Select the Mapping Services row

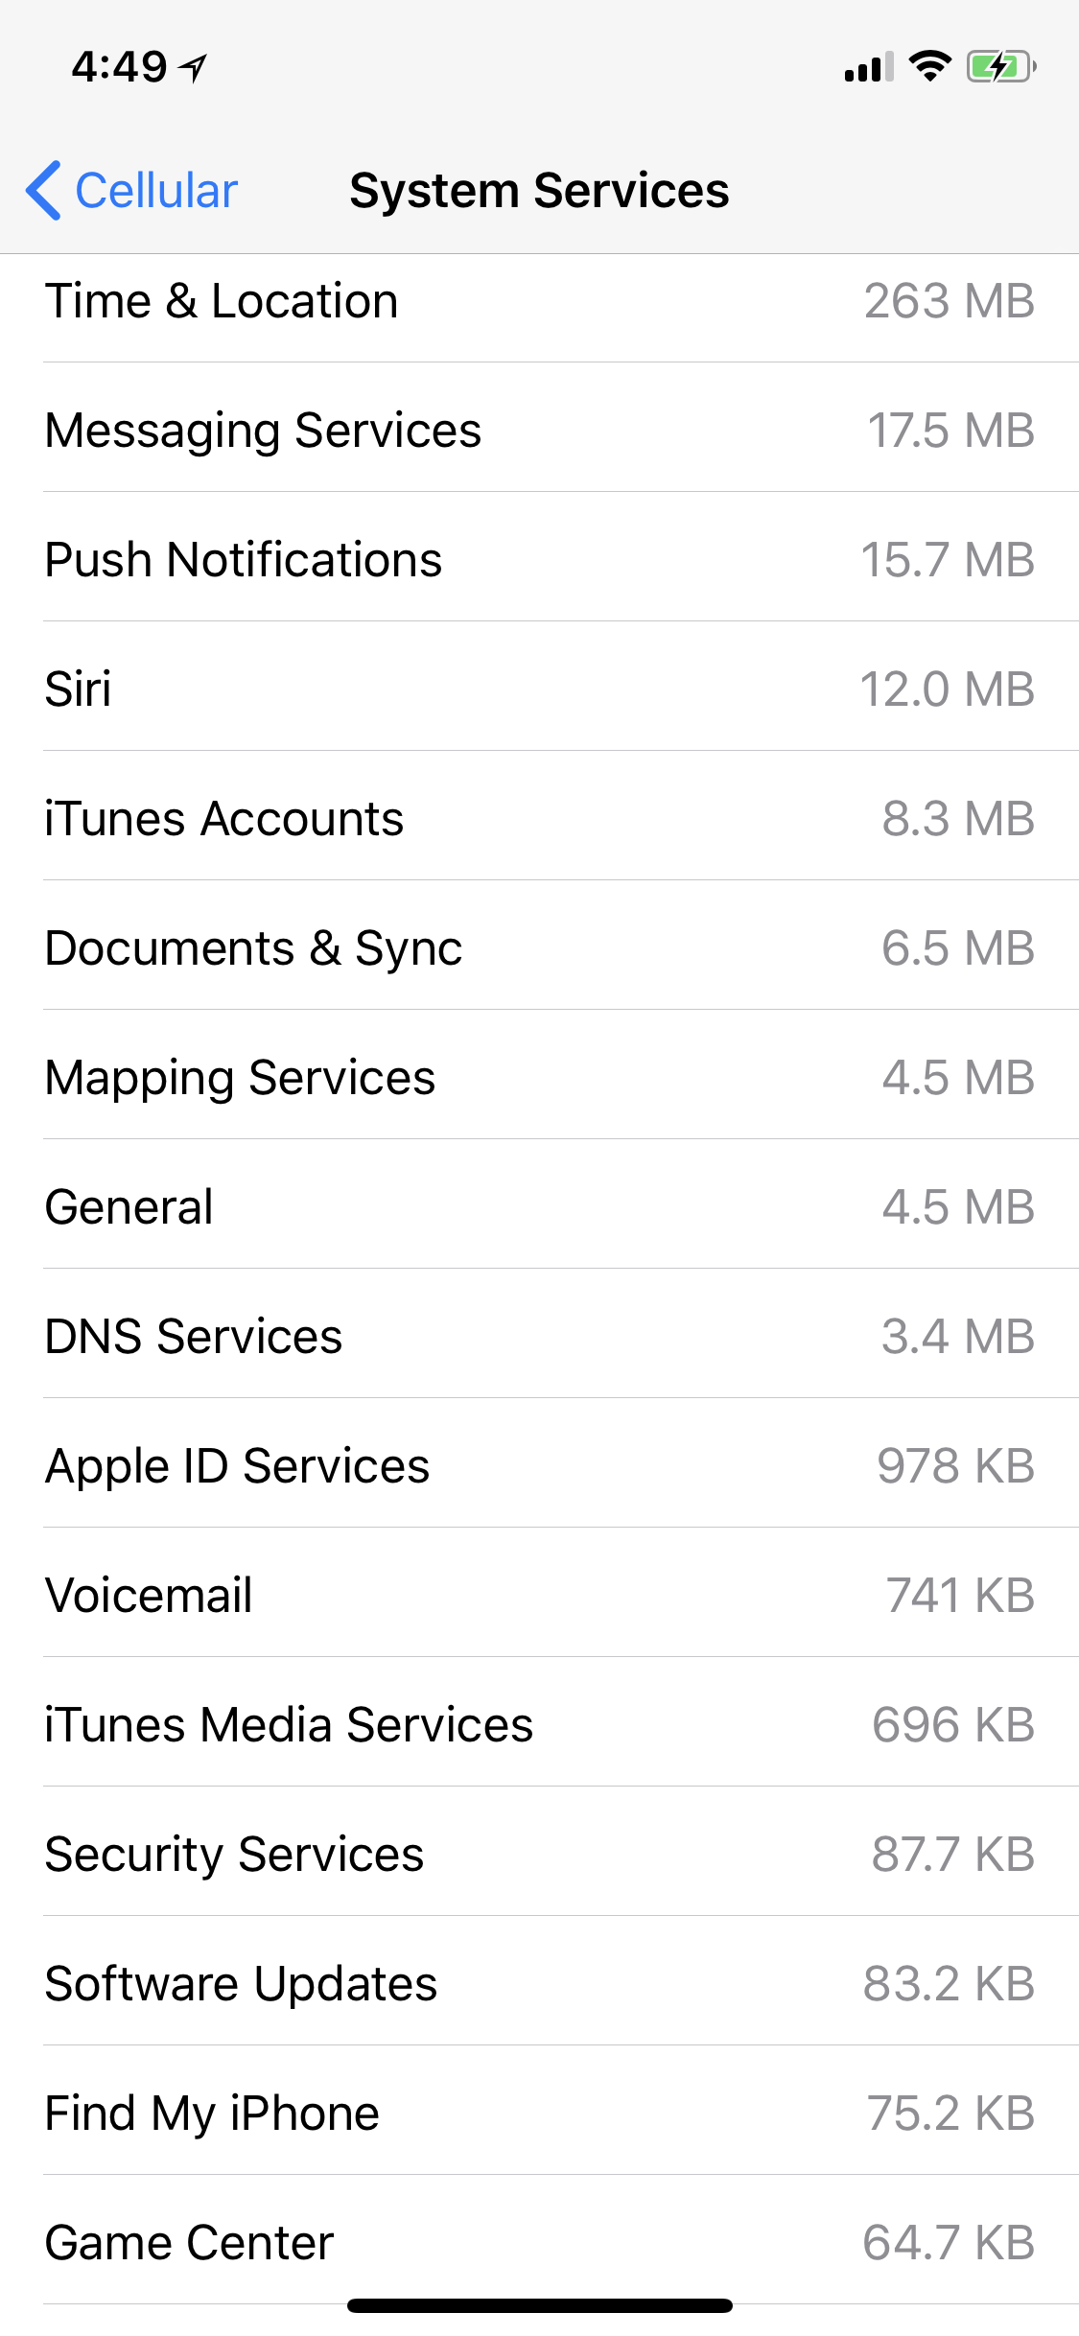[x=539, y=1078]
